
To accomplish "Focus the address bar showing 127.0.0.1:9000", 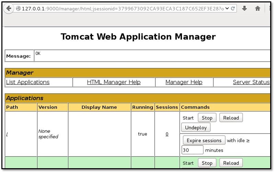I will [120, 9].
